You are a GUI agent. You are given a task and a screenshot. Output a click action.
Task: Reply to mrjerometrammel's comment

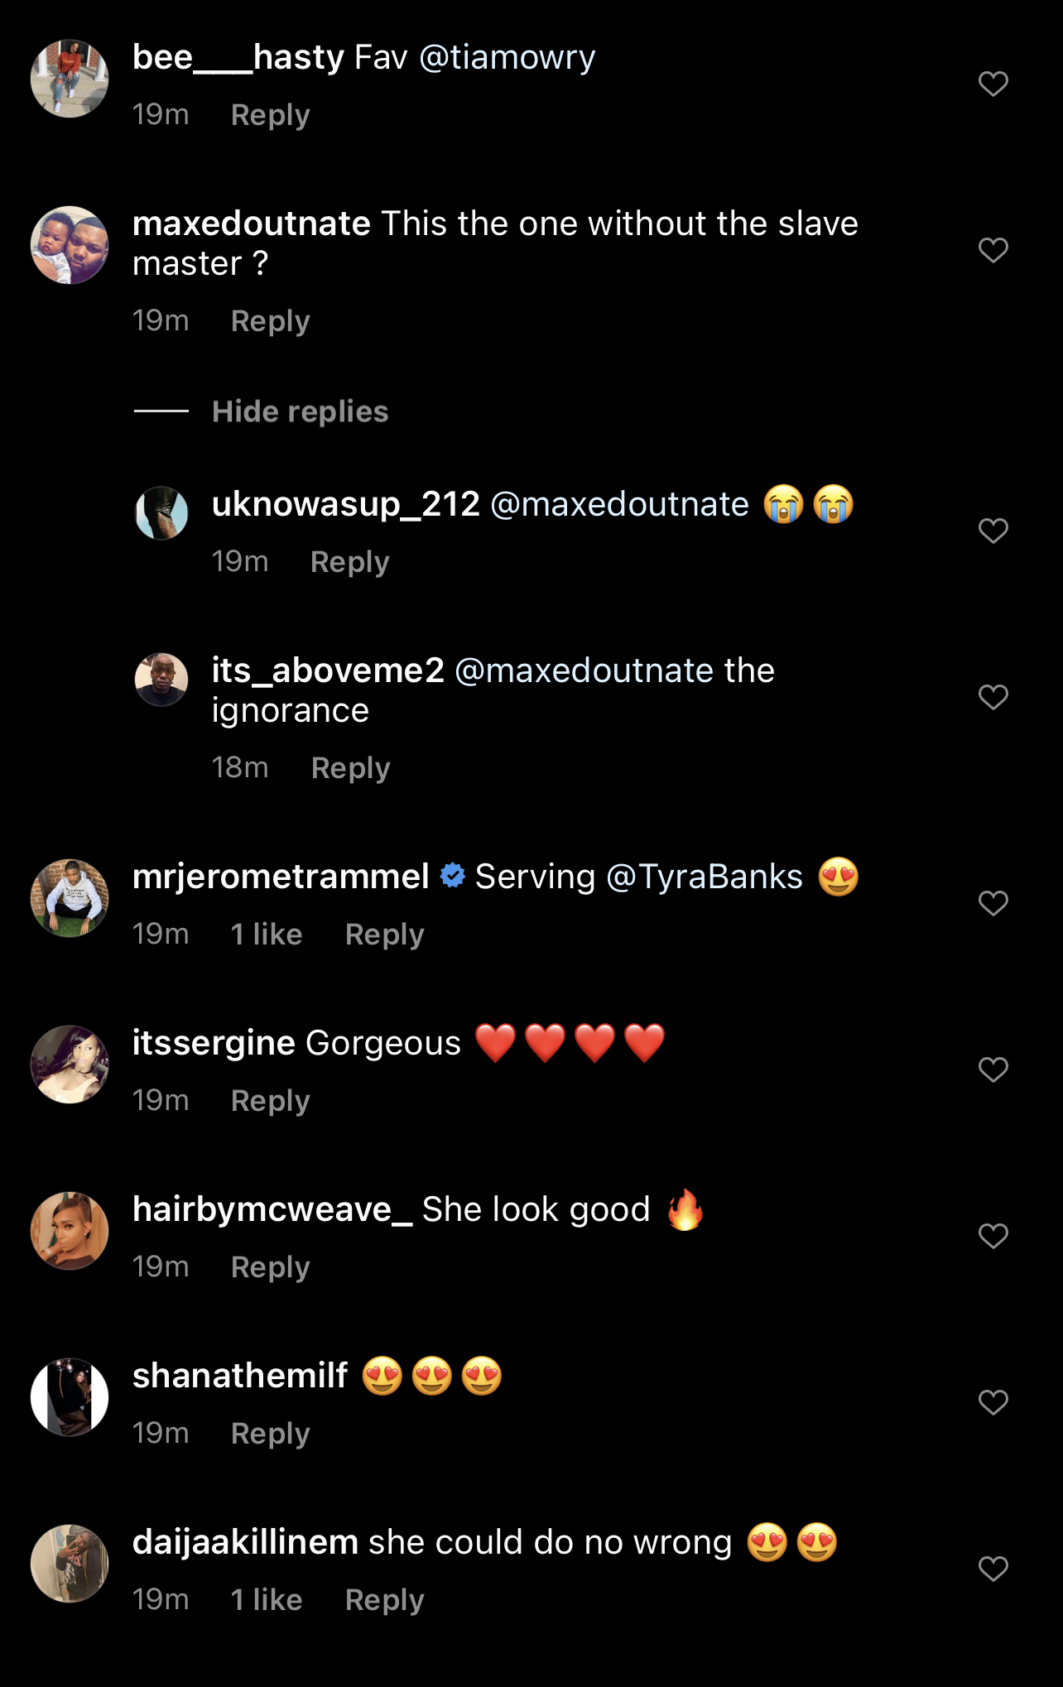[x=384, y=935]
